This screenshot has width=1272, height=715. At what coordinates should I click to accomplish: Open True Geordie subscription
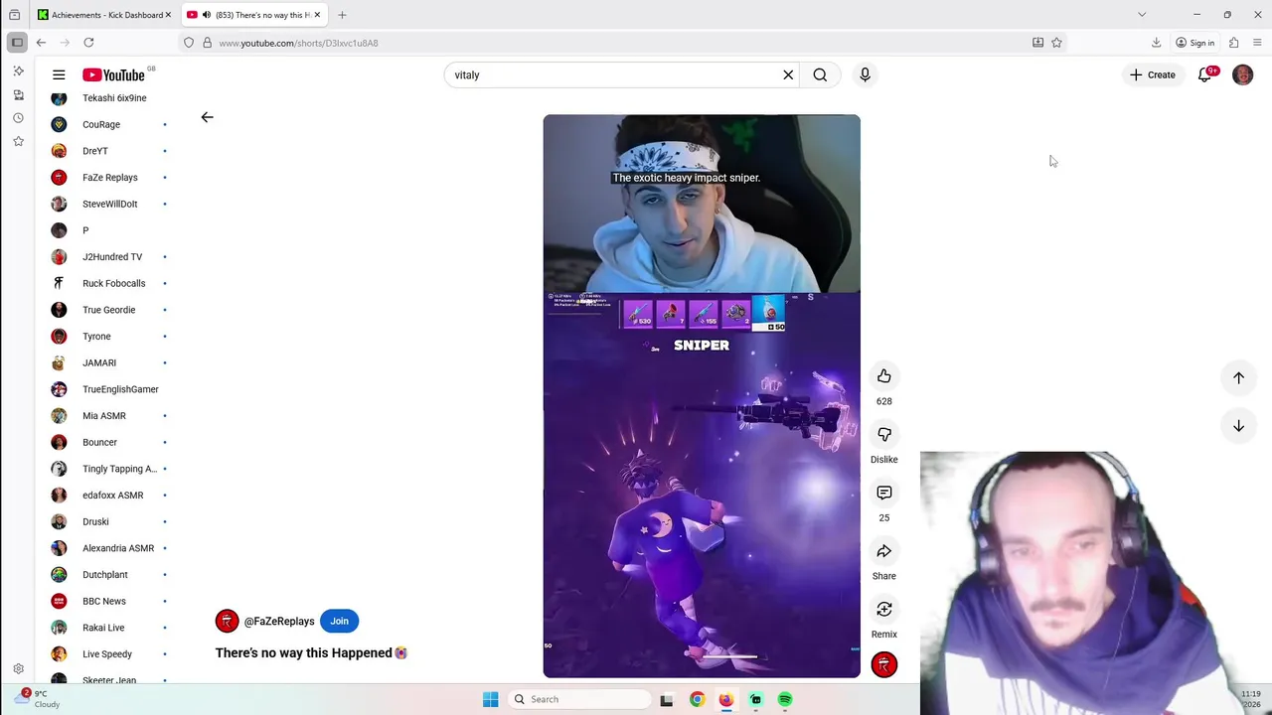pyautogui.click(x=109, y=310)
